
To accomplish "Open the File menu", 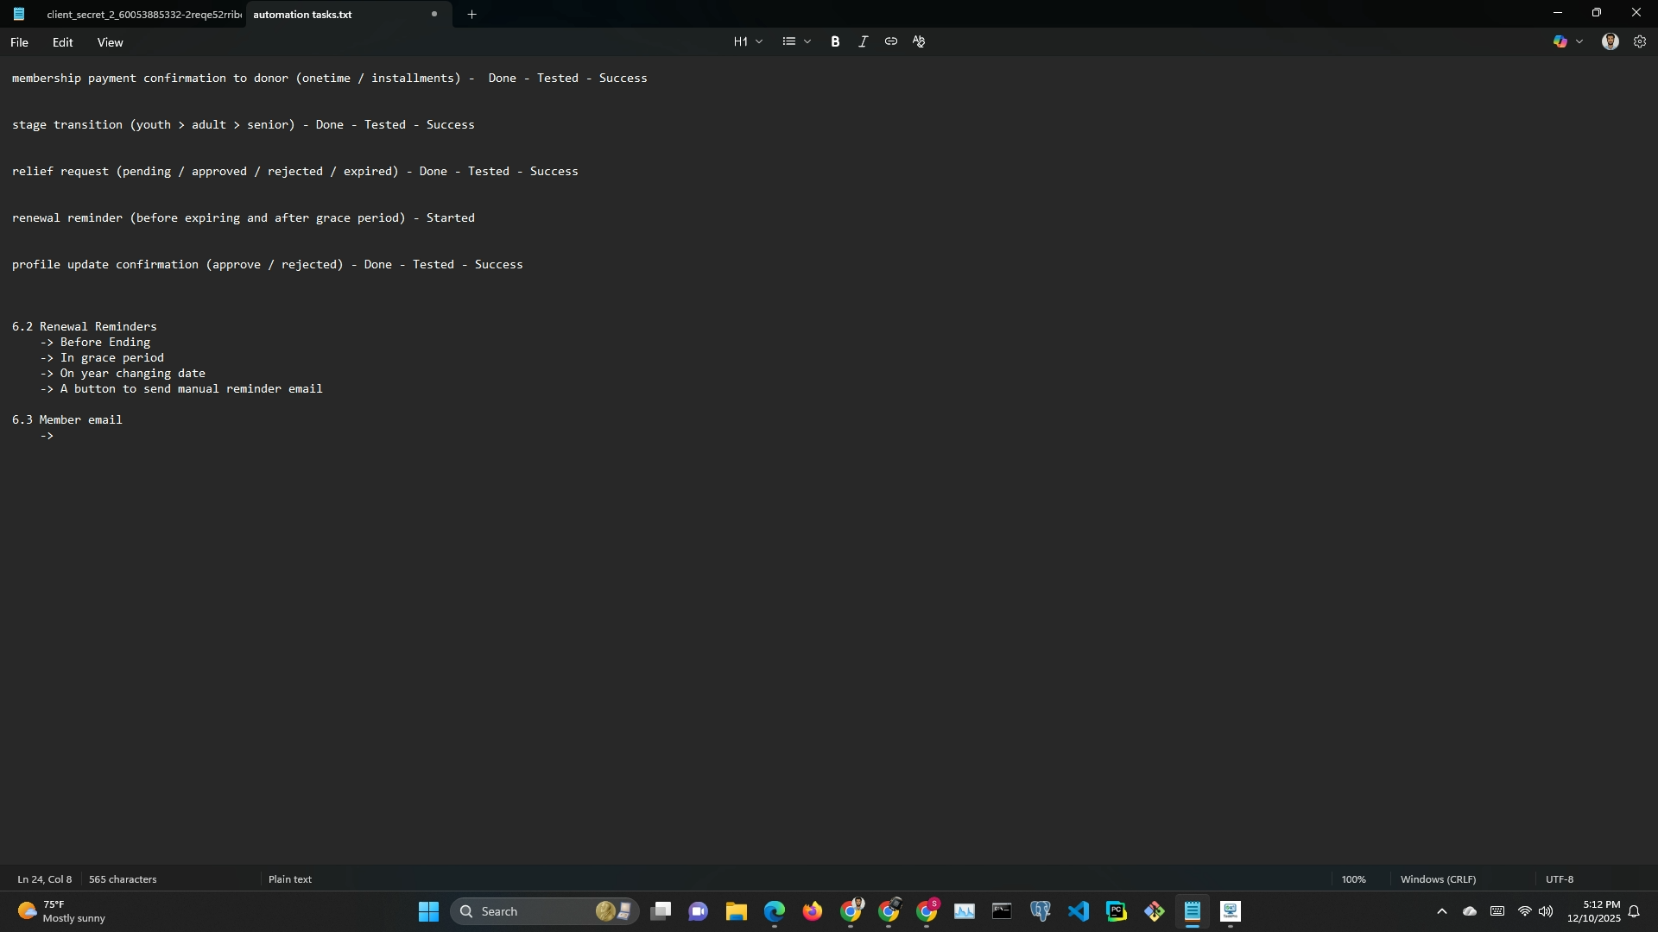I will 19,42.
